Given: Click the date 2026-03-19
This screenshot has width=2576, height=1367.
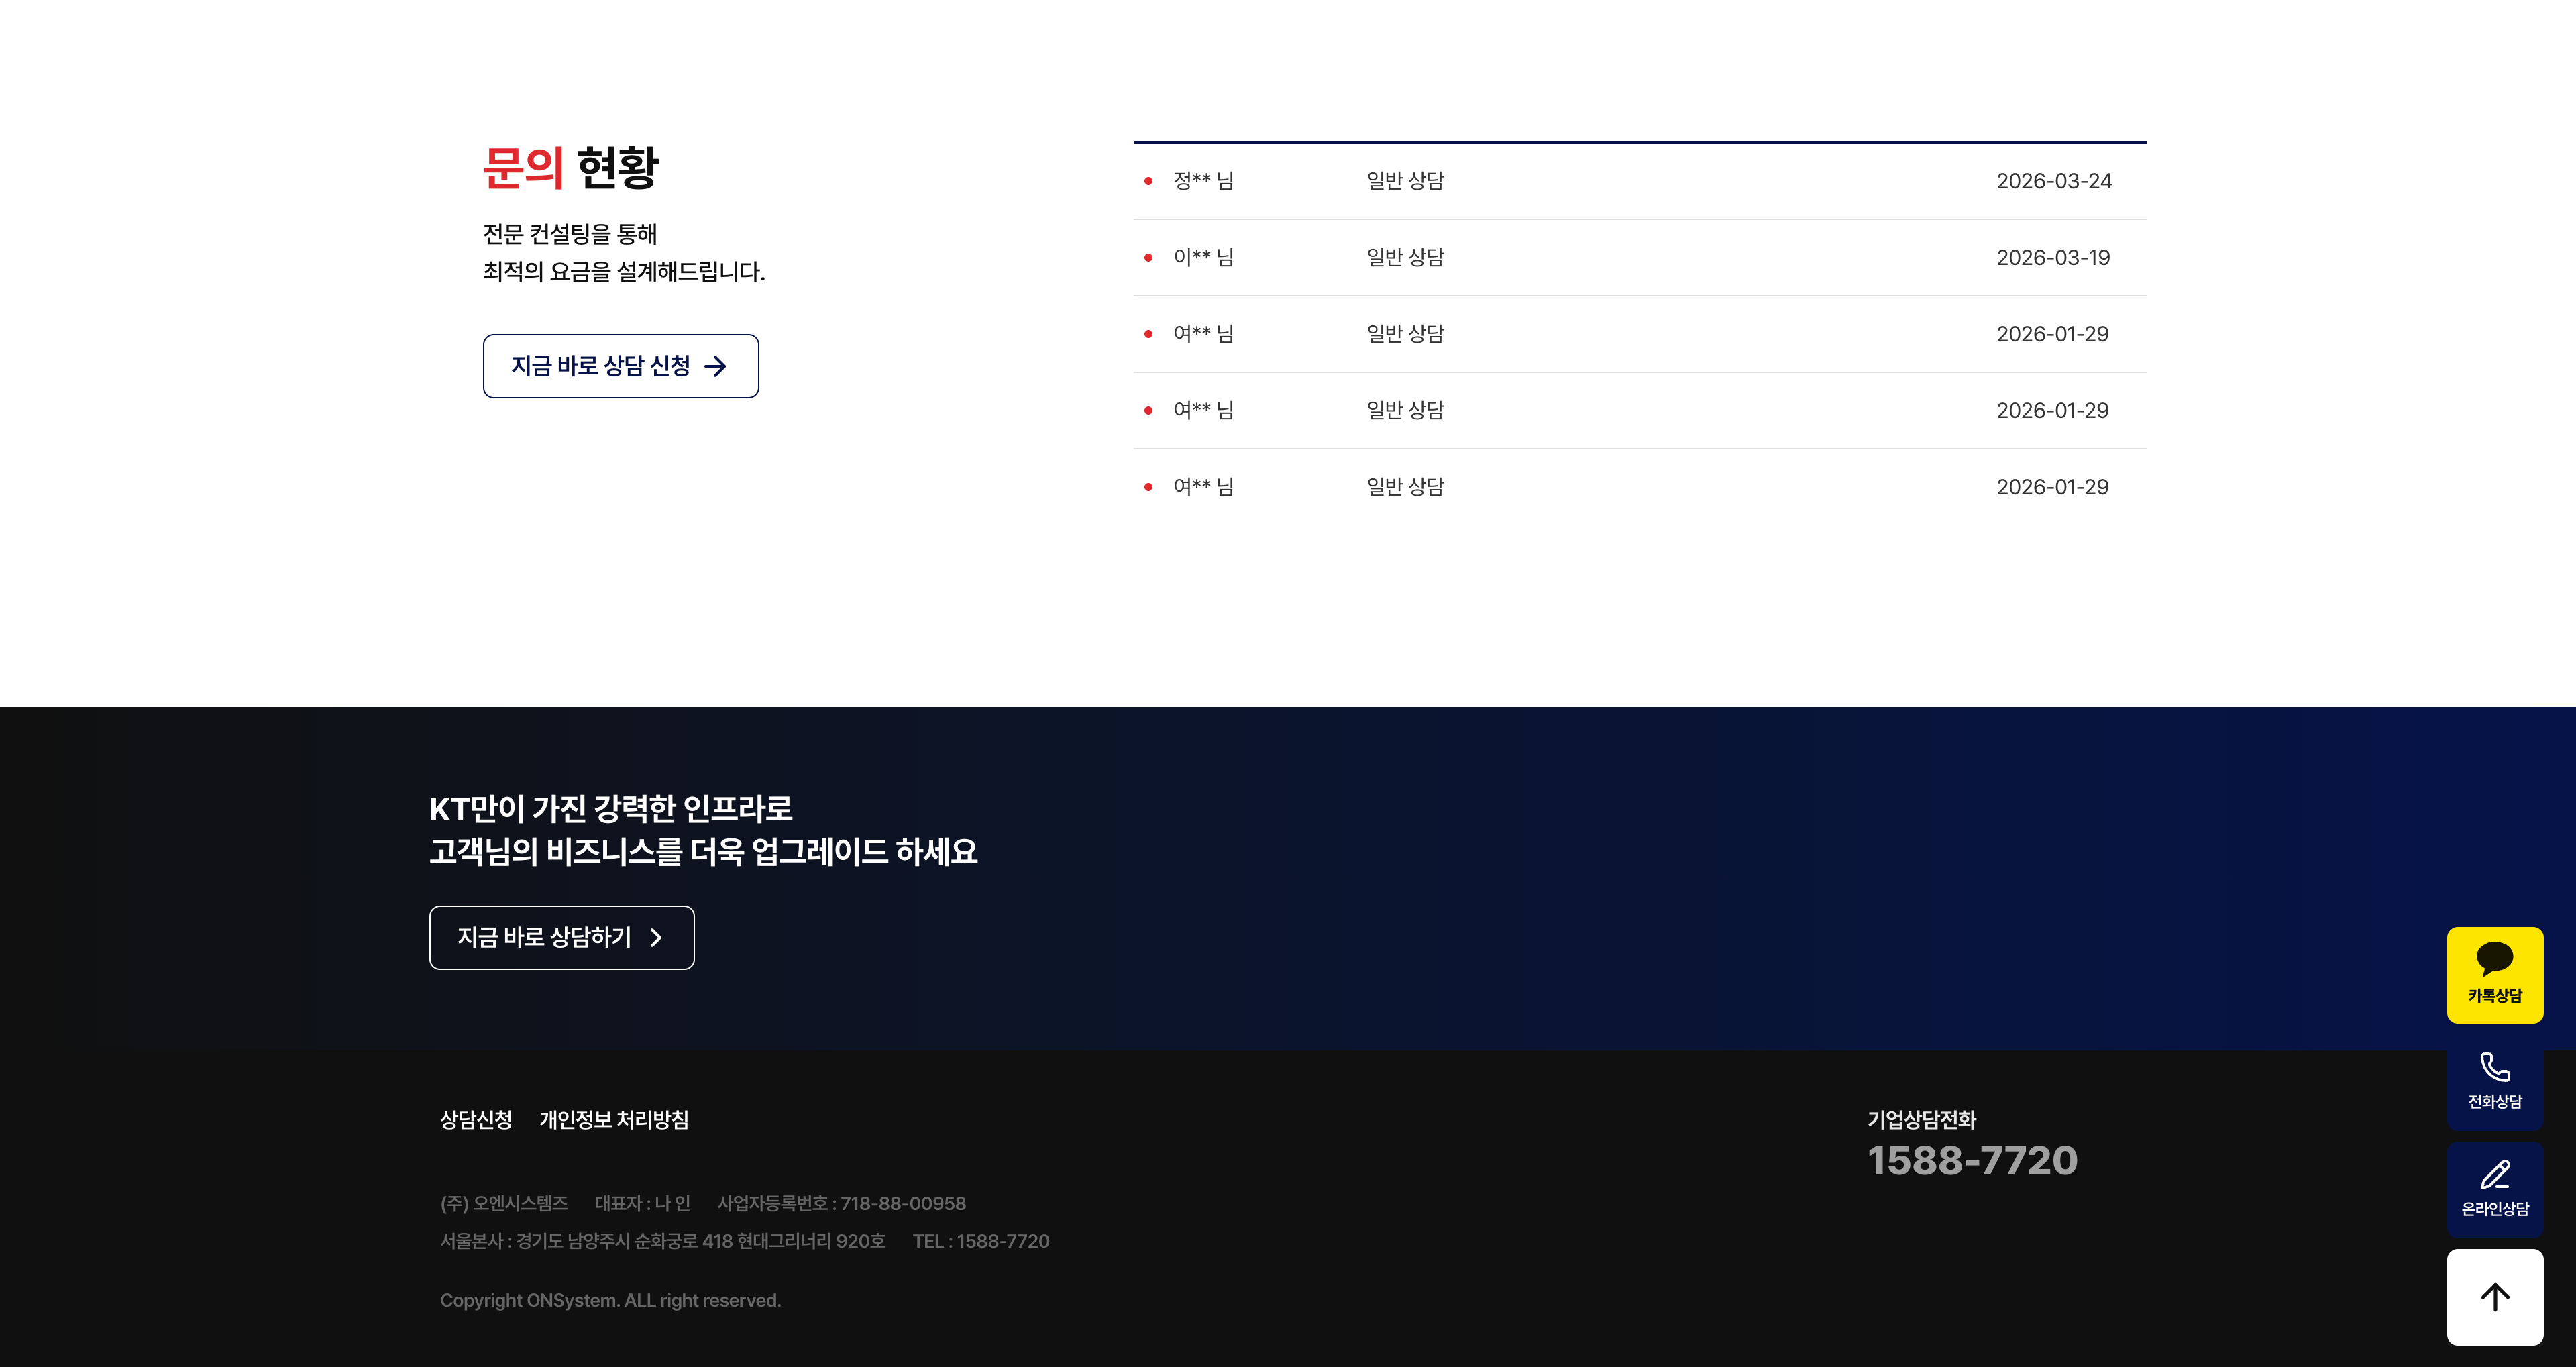Looking at the screenshot, I should [x=2053, y=257].
